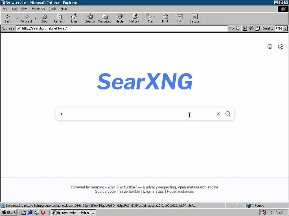
Task: Open the SearXNG about info icon
Action: (x=270, y=47)
